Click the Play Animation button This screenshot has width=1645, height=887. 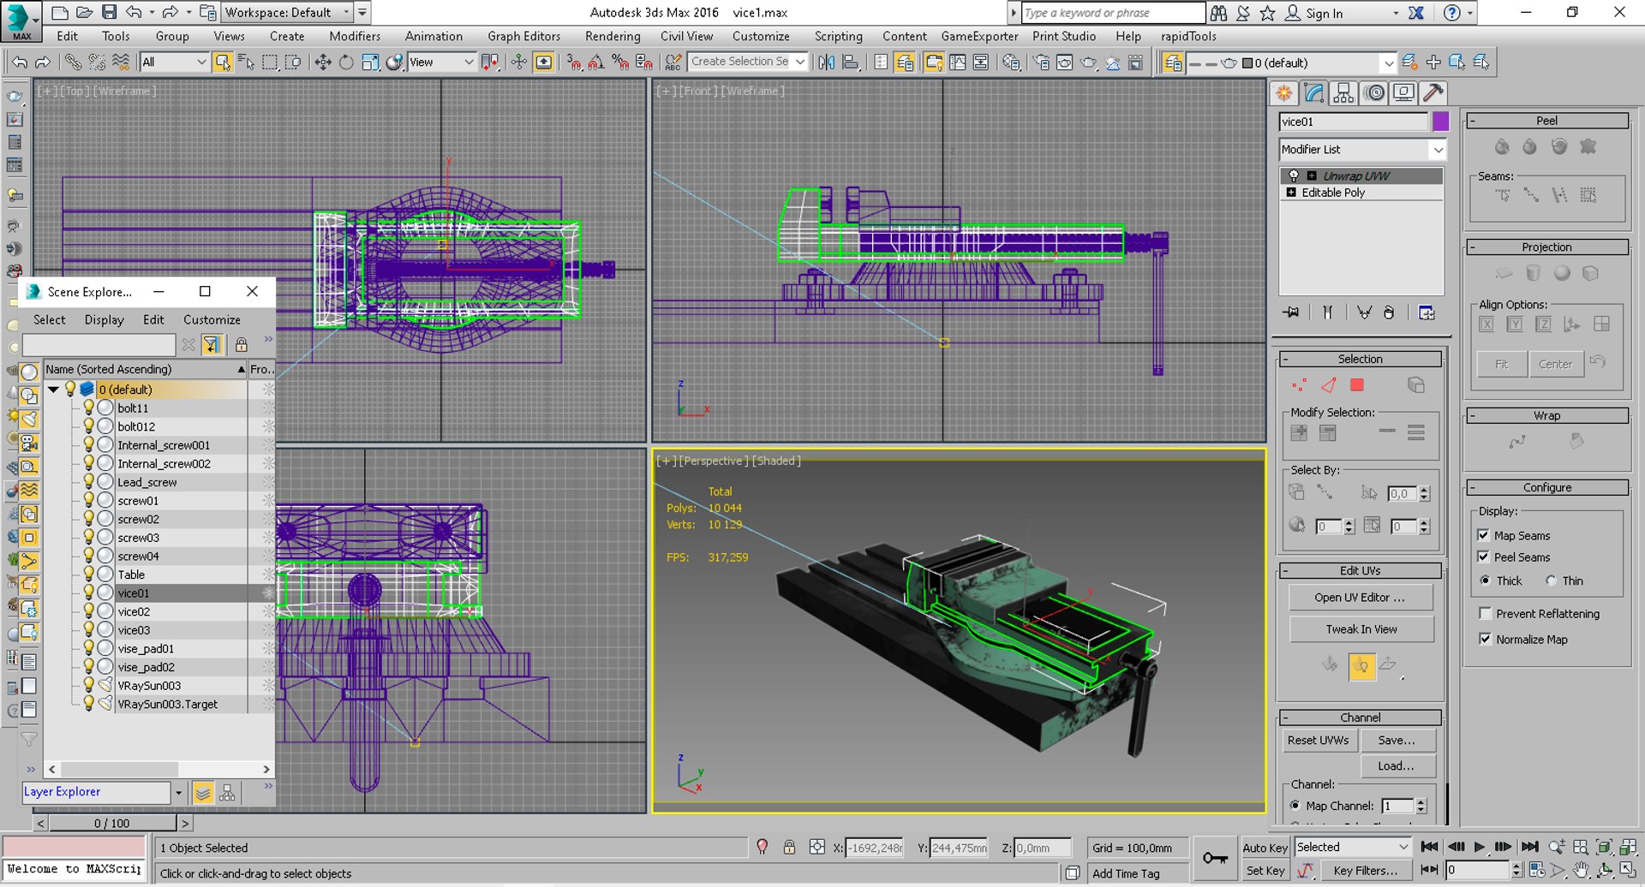click(x=1480, y=847)
